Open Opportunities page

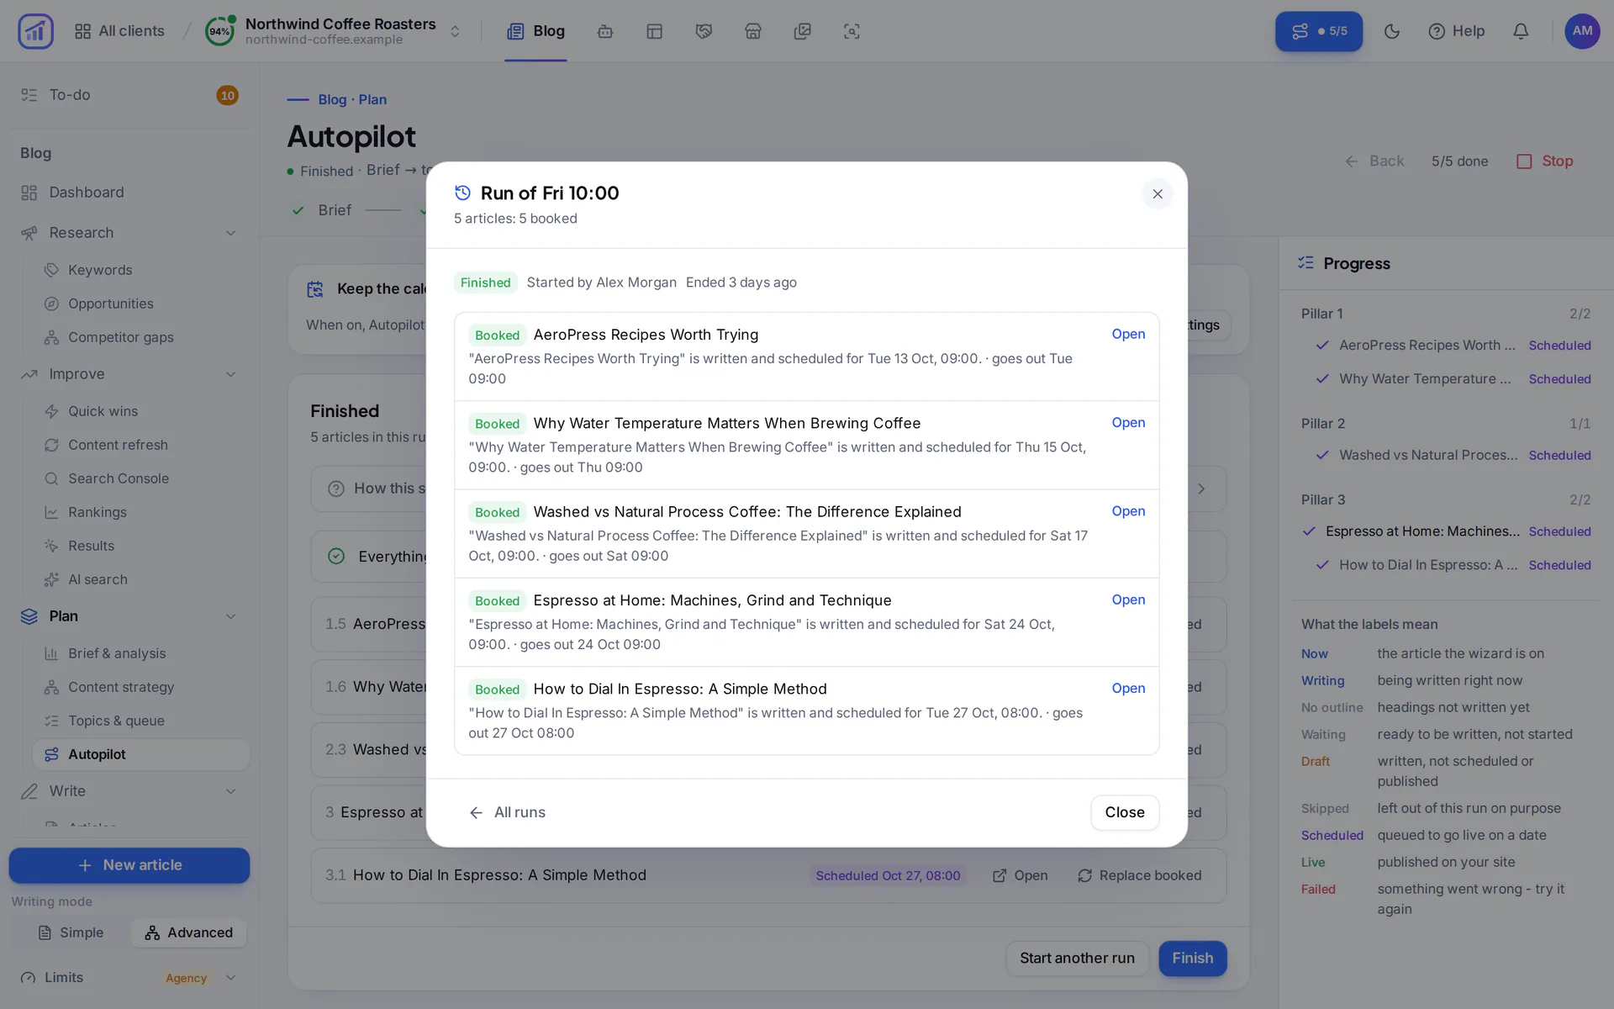coord(141,304)
